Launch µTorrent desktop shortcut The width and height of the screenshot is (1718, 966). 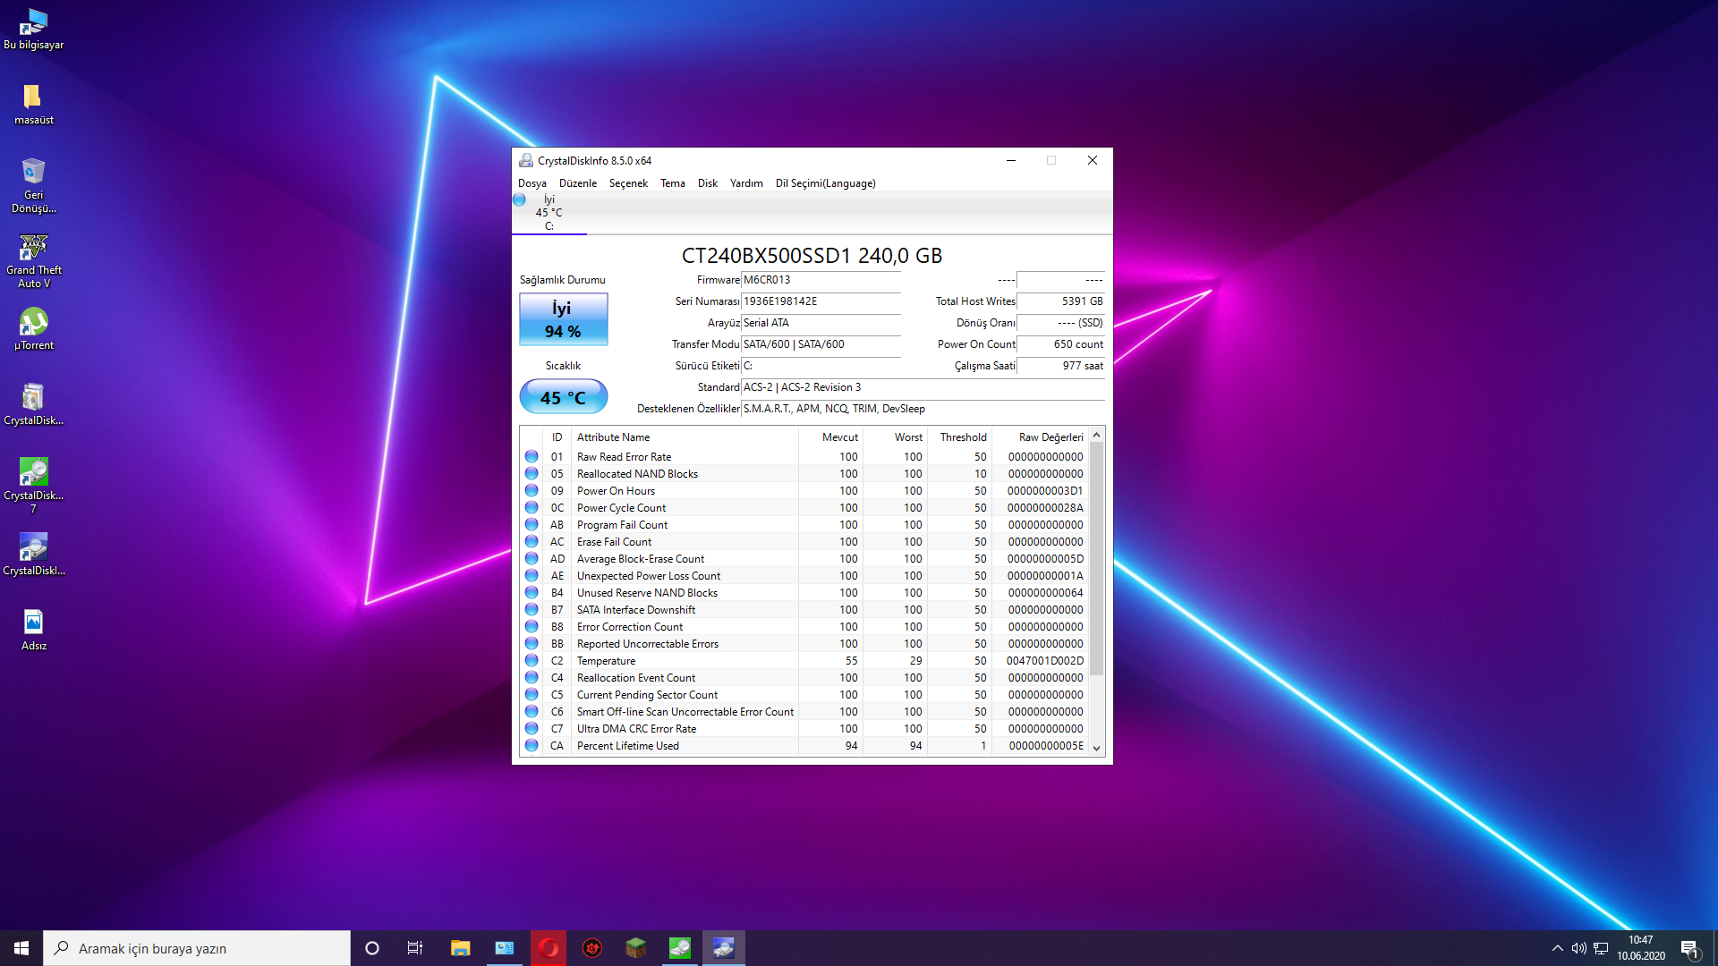tap(33, 328)
